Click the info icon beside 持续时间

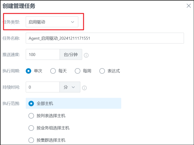pyautogui.click(x=84, y=88)
